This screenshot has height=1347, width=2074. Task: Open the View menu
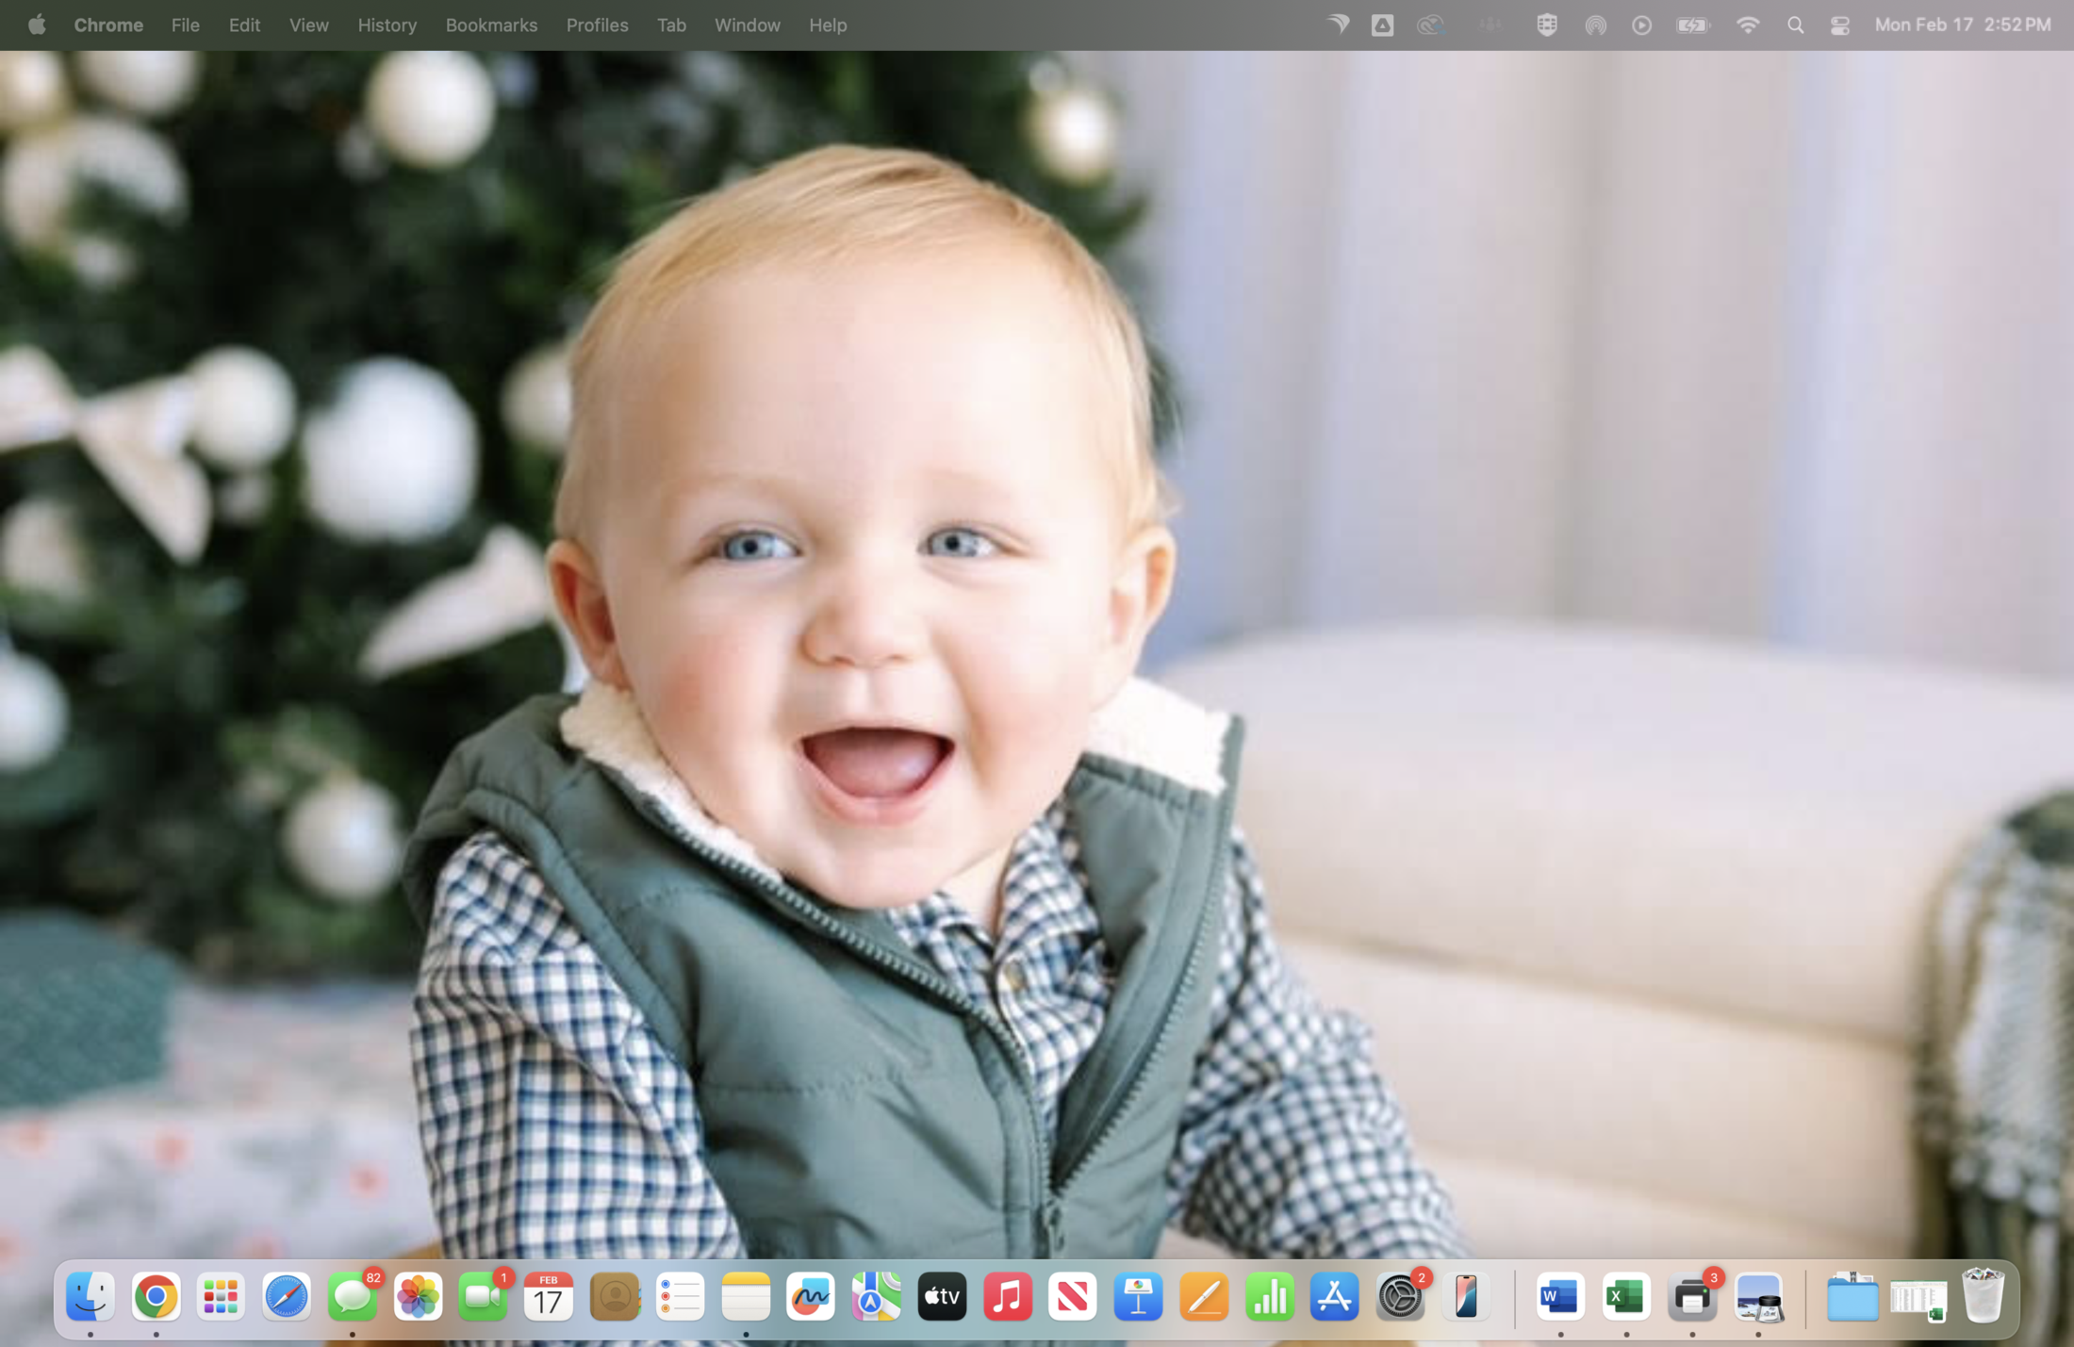point(308,25)
